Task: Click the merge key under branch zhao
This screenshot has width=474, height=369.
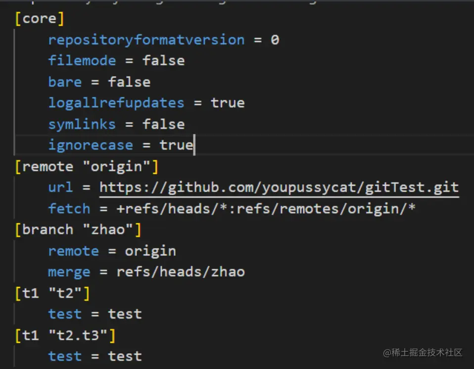Action: click(x=69, y=272)
